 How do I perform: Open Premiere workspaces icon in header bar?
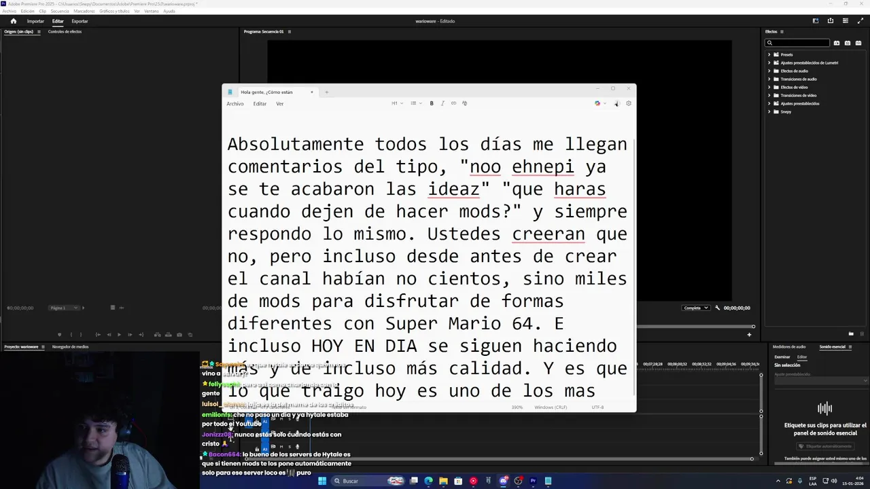point(816,21)
